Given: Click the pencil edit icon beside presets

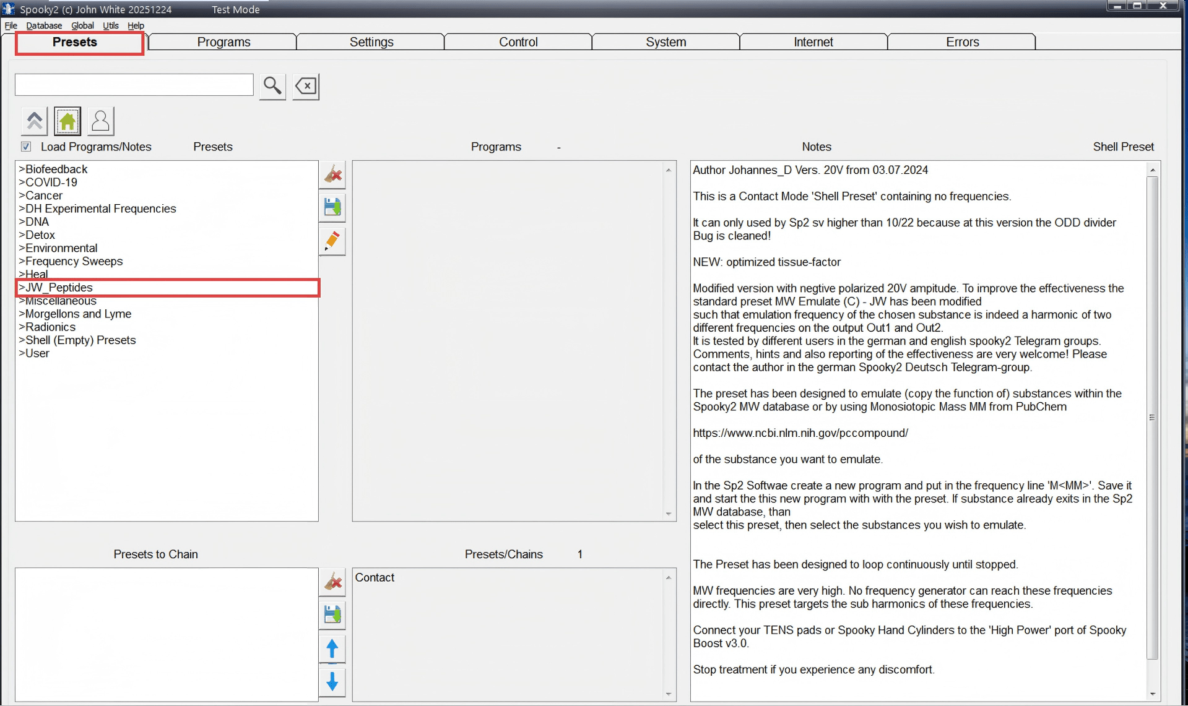Looking at the screenshot, I should point(332,241).
